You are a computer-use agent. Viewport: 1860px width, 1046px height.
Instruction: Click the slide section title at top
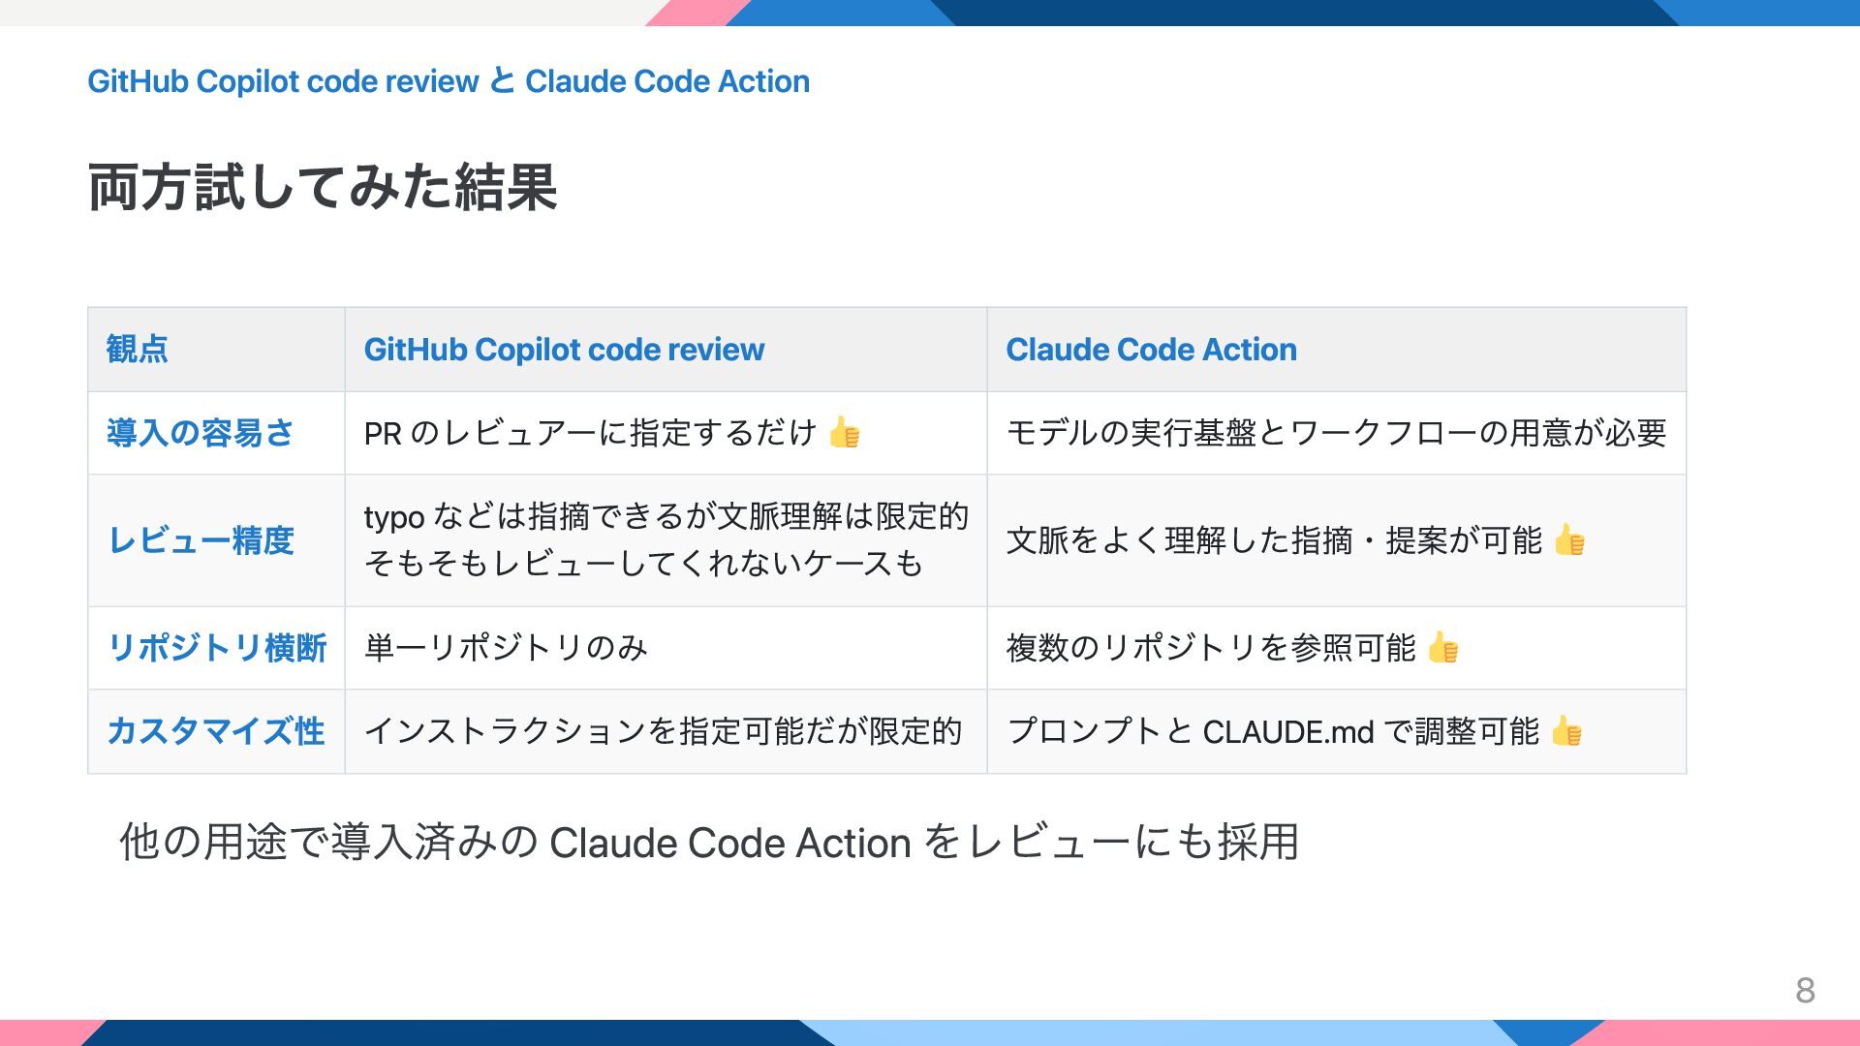click(x=449, y=81)
